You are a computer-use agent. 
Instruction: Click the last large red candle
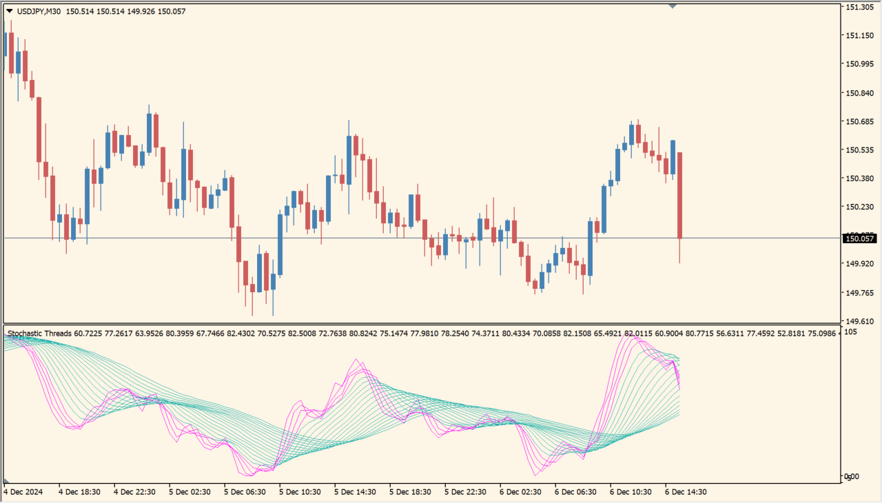pos(679,196)
